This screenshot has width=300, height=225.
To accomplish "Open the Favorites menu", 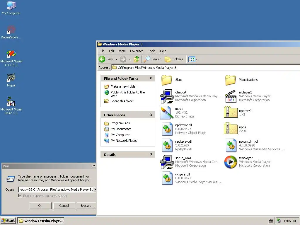I will (x=137, y=51).
